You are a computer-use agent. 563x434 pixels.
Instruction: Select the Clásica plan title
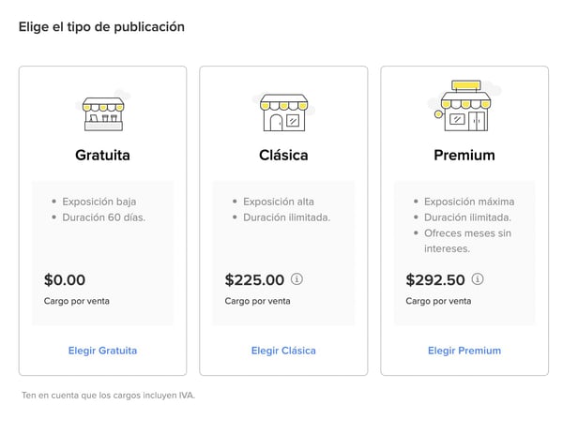[283, 155]
